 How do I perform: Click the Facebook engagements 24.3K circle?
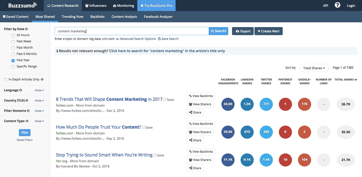pyautogui.click(x=228, y=132)
